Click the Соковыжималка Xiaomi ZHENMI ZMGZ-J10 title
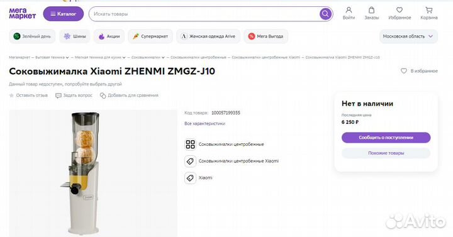The width and height of the screenshot is (453, 237). point(112,71)
